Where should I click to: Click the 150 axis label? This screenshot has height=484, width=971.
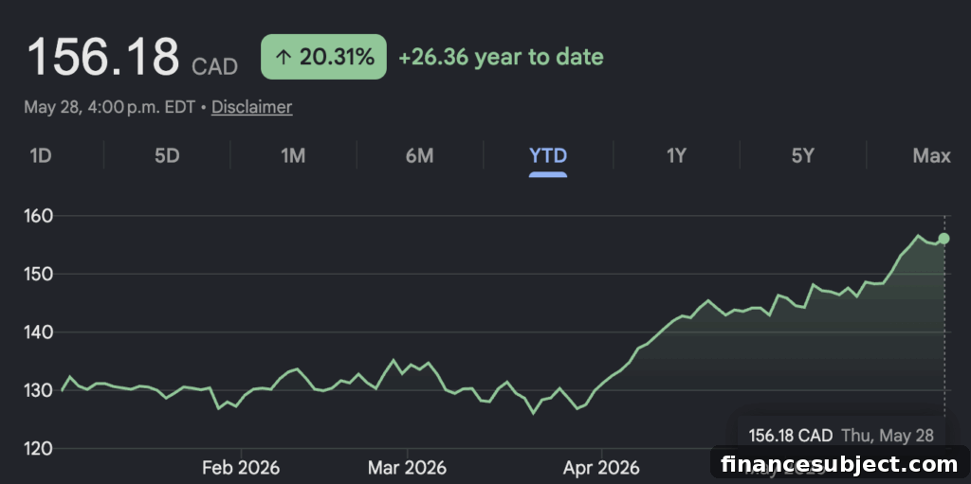[x=39, y=274]
